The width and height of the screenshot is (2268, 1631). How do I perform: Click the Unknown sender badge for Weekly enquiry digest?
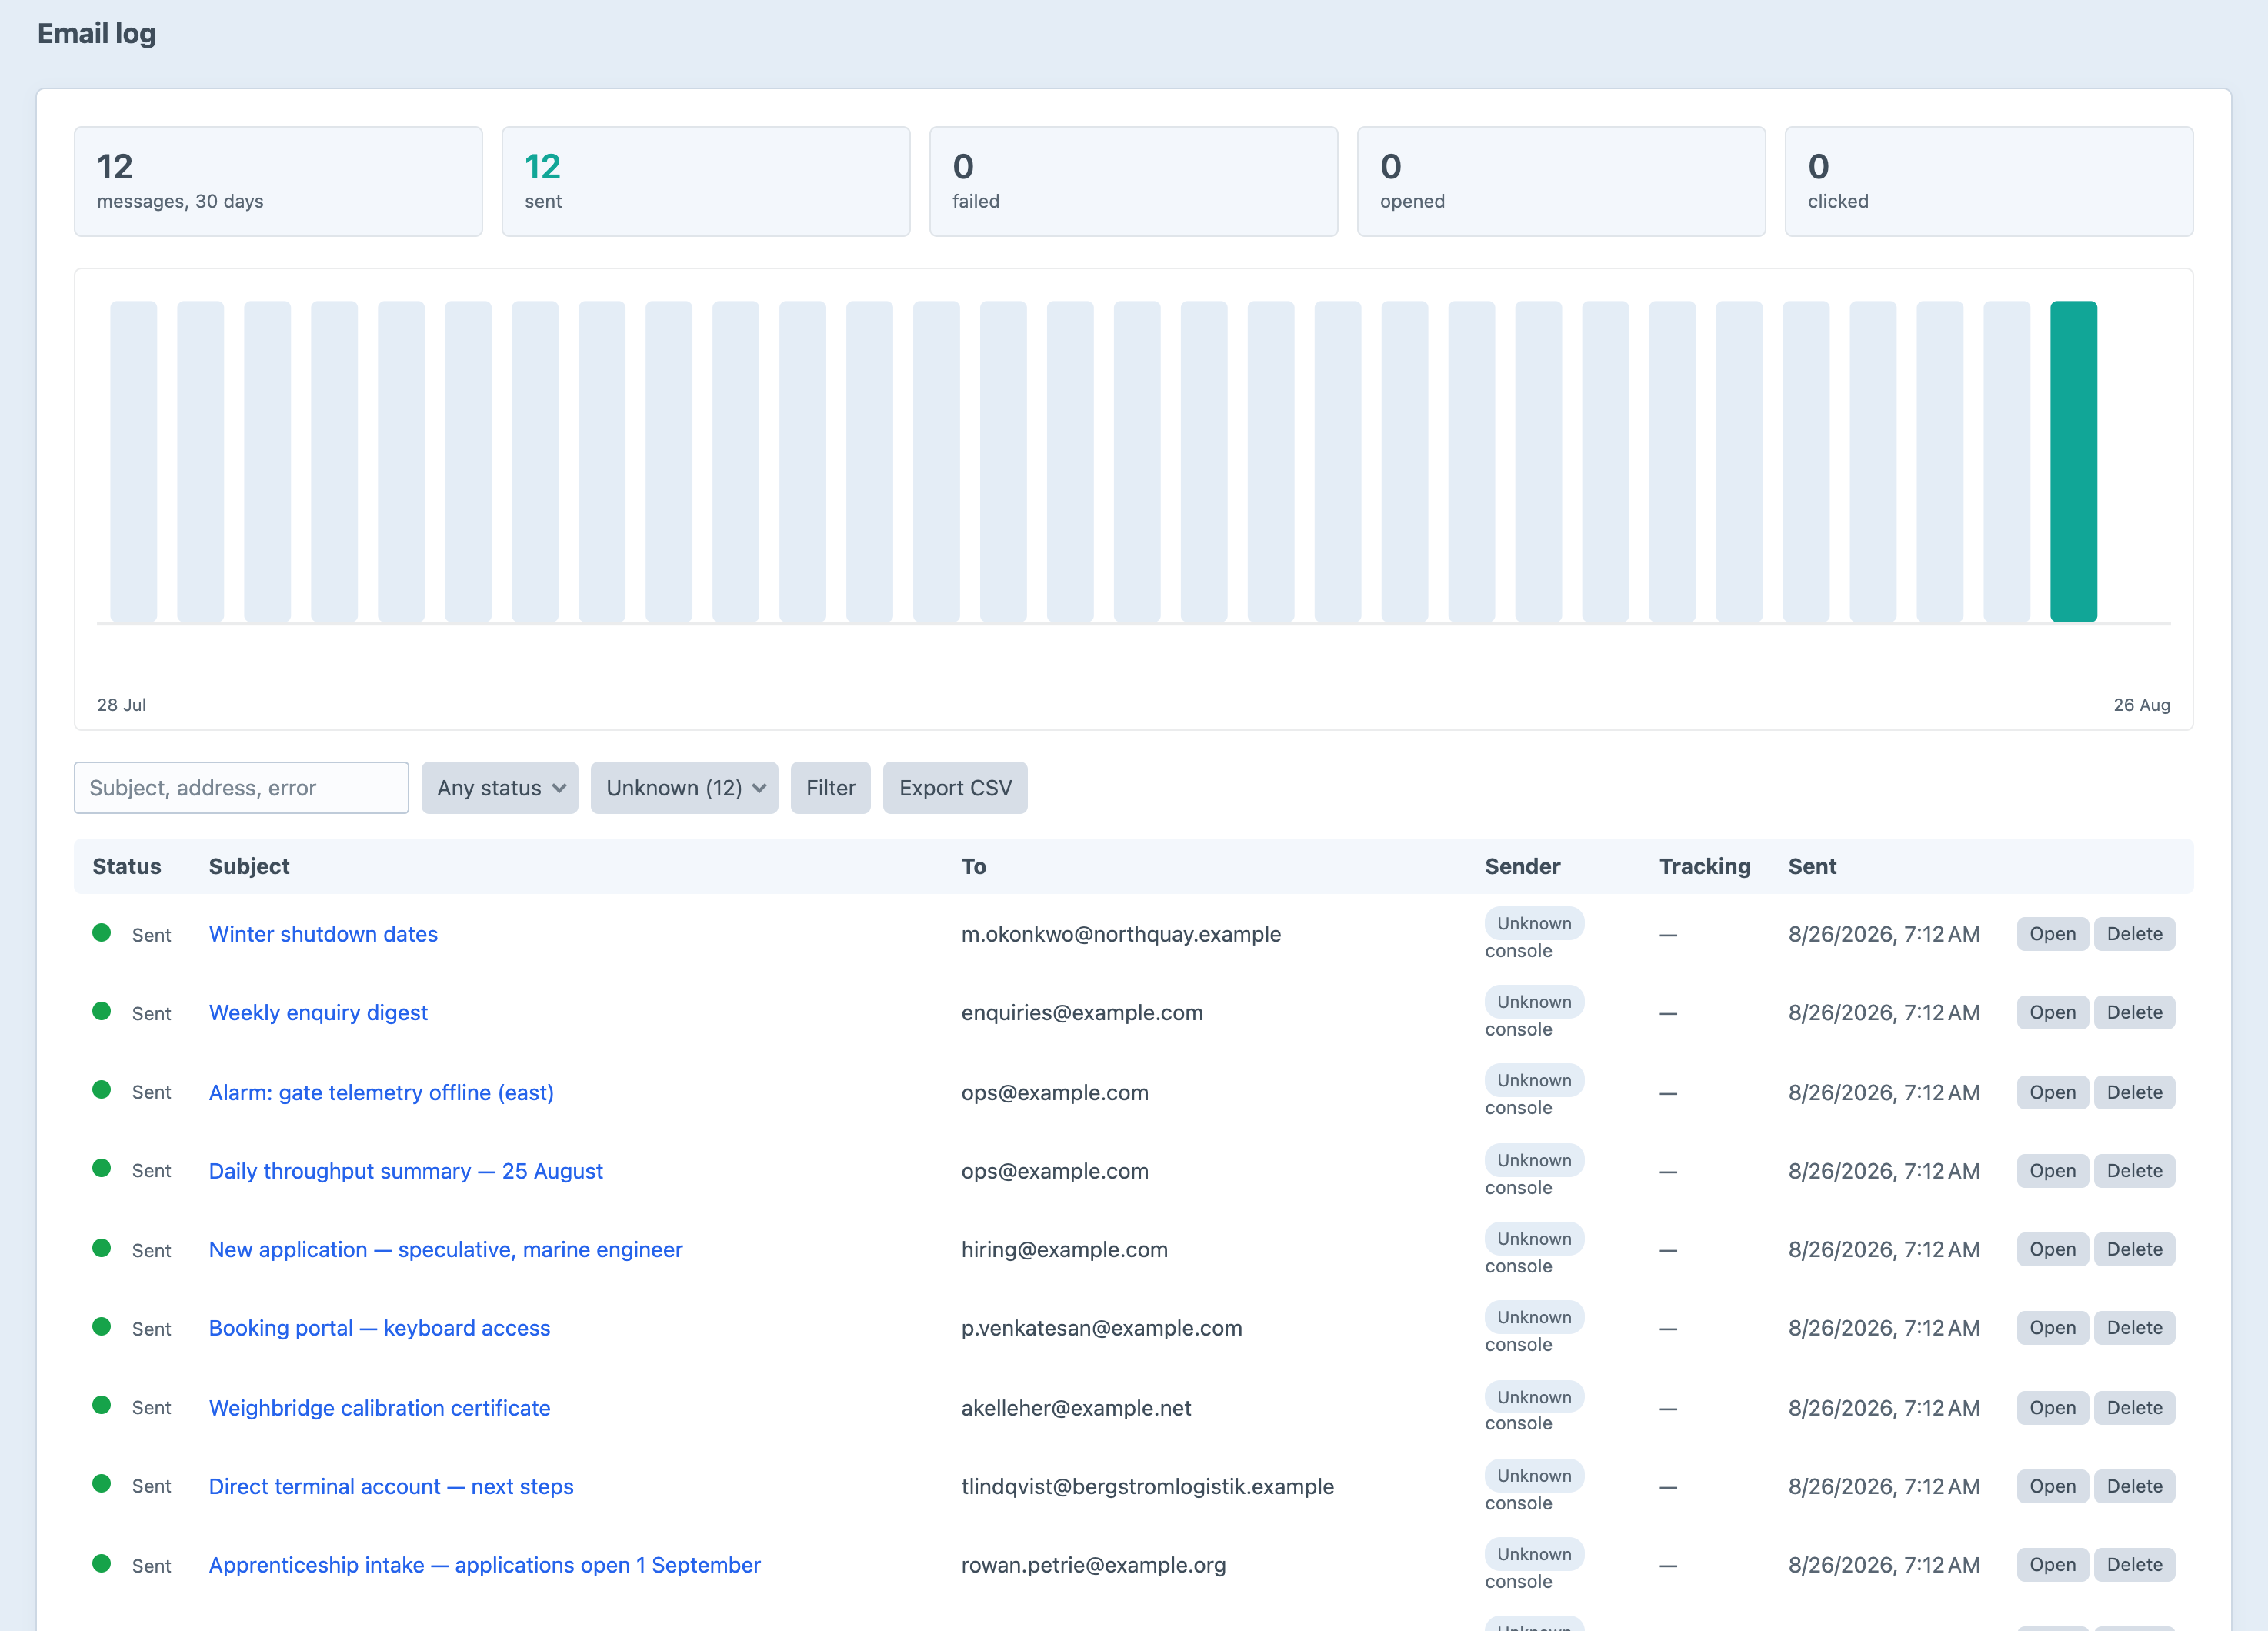click(x=1534, y=1002)
